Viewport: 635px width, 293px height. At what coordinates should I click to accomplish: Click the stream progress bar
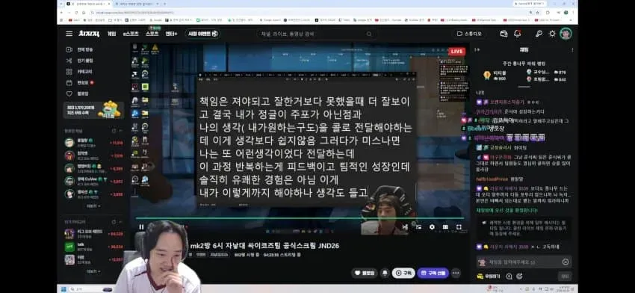[300, 218]
